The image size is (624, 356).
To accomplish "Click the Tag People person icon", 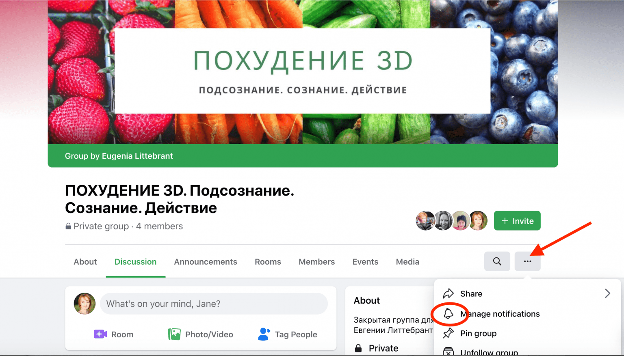I will (x=264, y=334).
